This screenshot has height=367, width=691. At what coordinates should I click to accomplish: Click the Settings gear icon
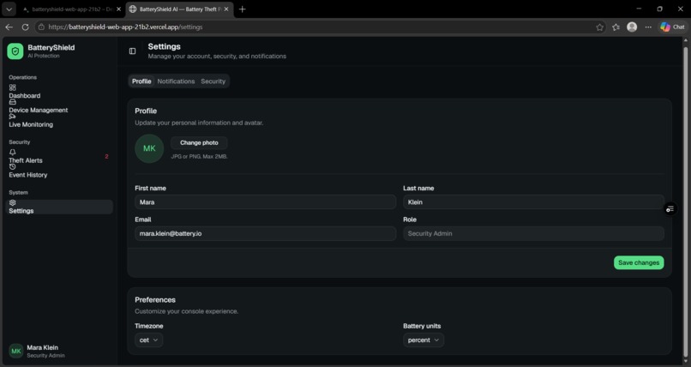click(12, 203)
